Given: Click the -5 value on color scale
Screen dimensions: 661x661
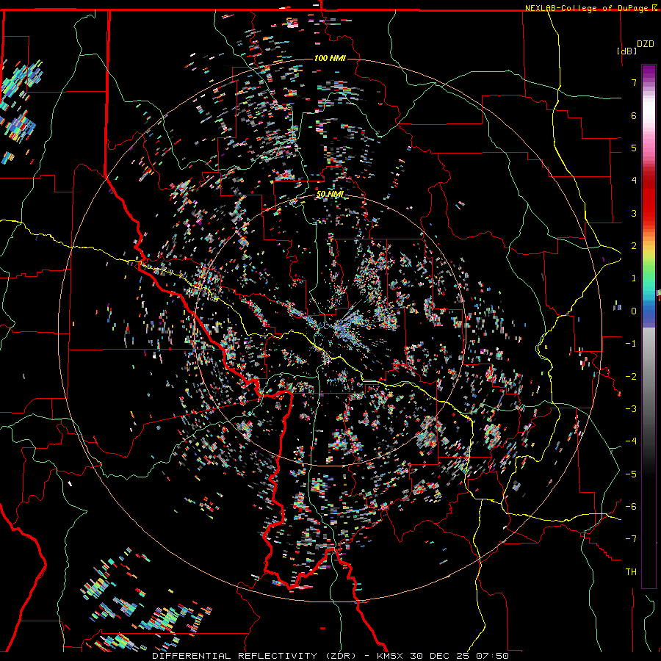Looking at the screenshot, I should click(631, 474).
